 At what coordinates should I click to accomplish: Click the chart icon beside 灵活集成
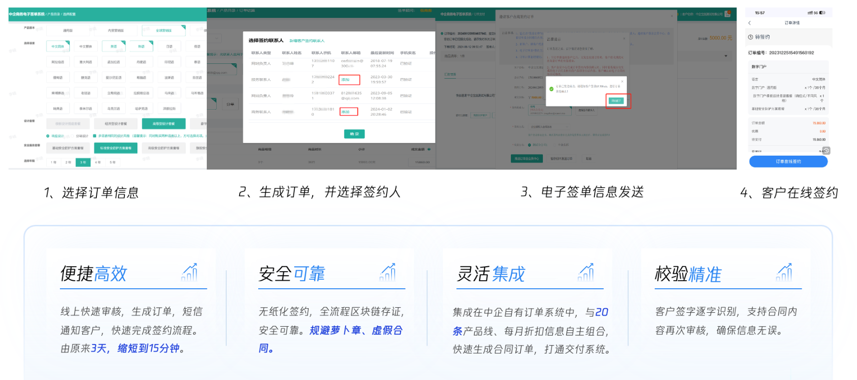coord(586,272)
